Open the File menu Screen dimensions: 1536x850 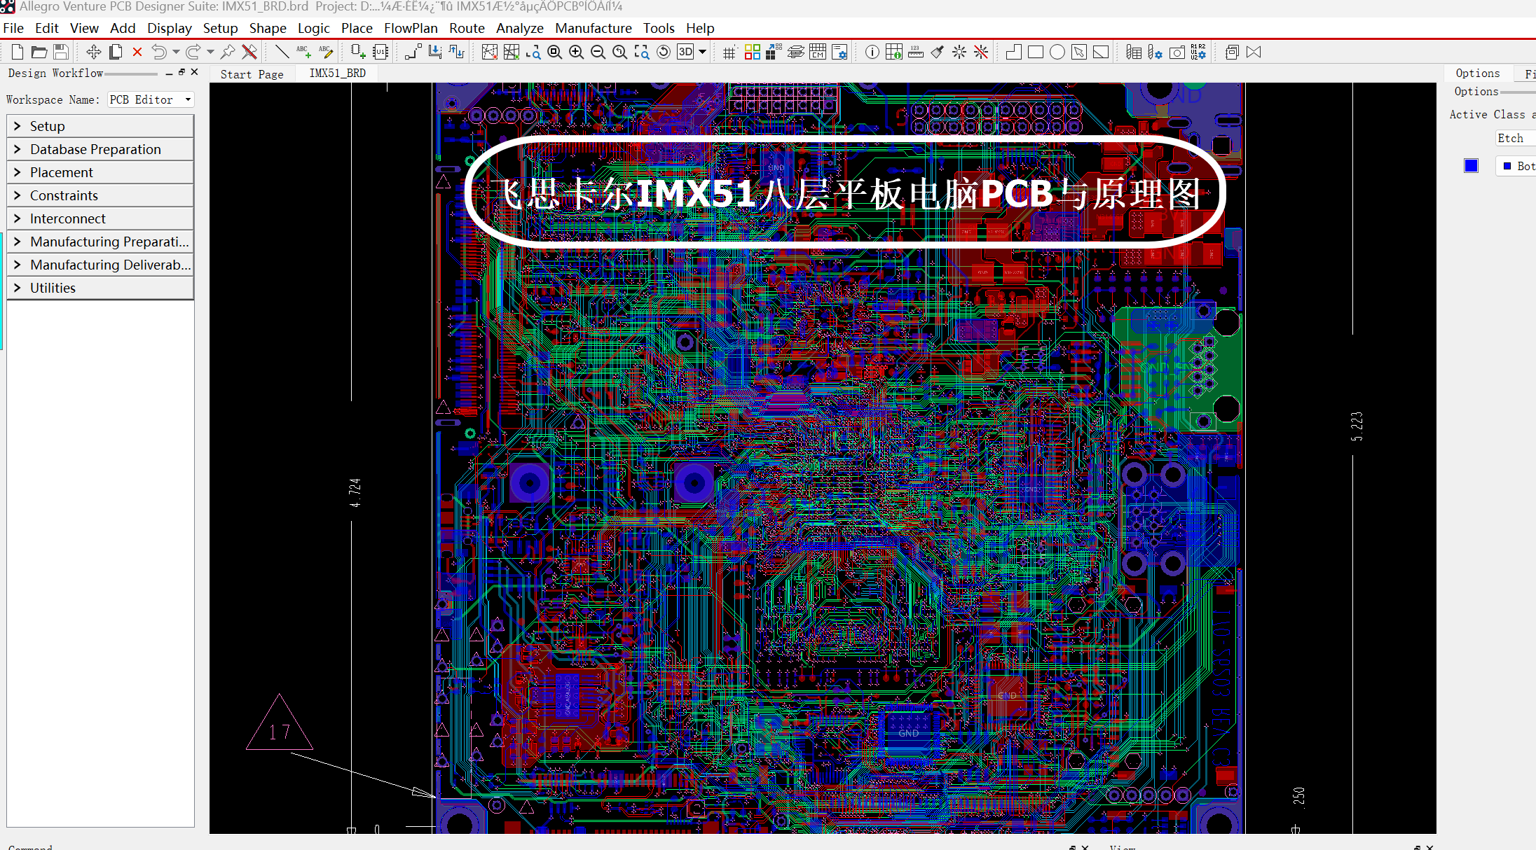13,28
